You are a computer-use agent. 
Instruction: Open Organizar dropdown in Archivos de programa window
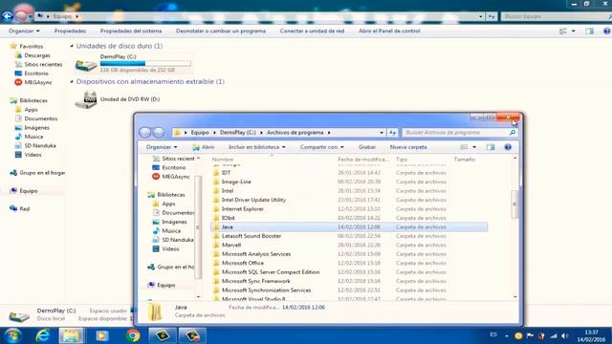pyautogui.click(x=162, y=147)
